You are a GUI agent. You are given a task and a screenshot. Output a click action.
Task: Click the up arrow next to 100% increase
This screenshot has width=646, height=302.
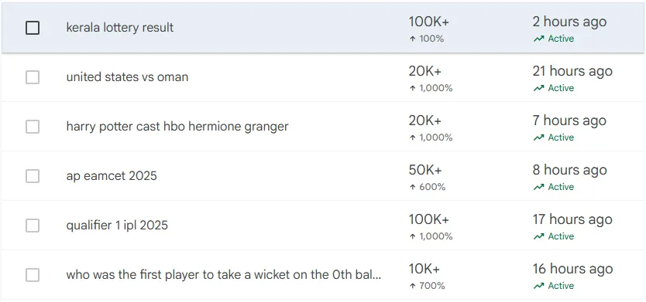coord(412,39)
